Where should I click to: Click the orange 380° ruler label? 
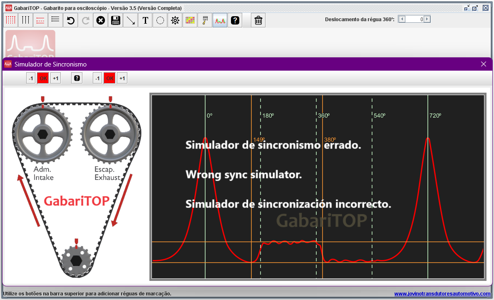tap(330, 140)
